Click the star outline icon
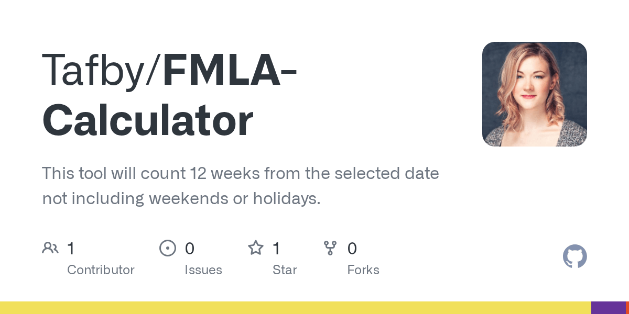Screen dimensions: 629x314 pos(255,248)
